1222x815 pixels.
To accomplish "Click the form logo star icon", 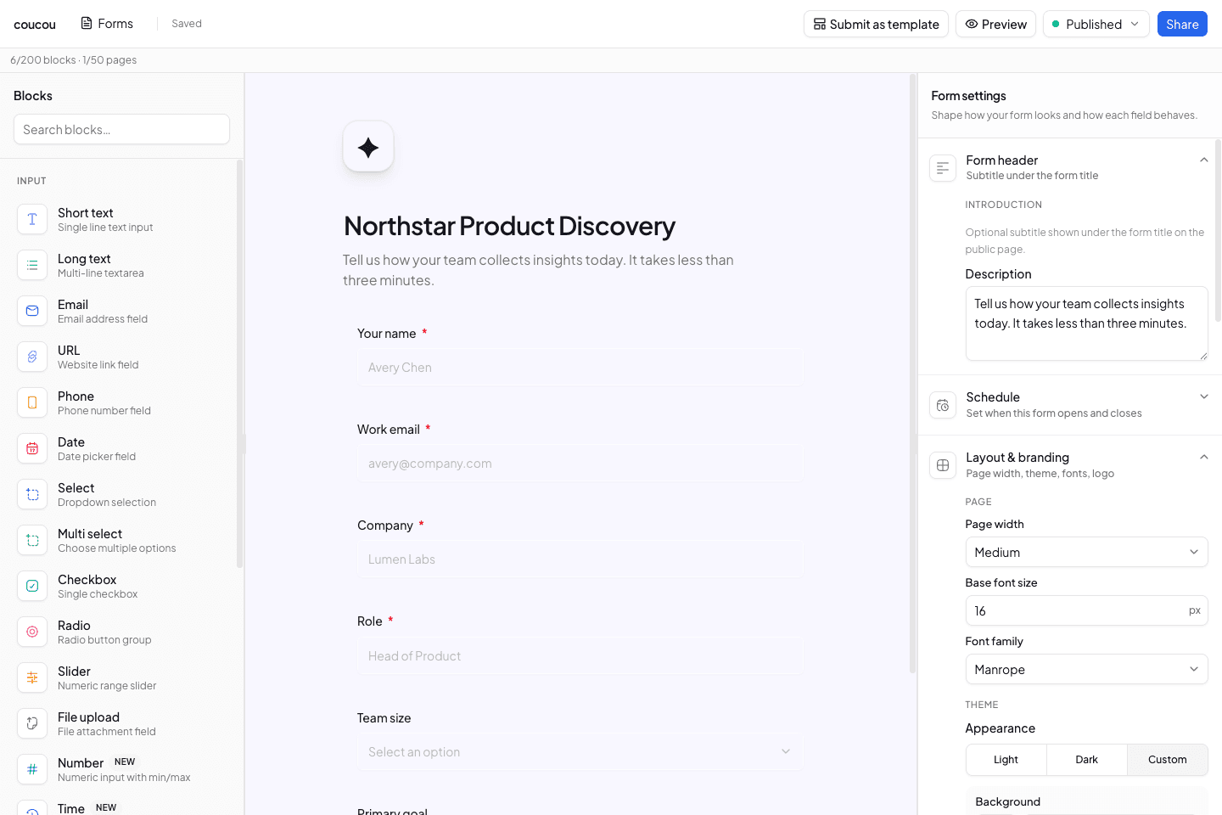I will pyautogui.click(x=368, y=147).
